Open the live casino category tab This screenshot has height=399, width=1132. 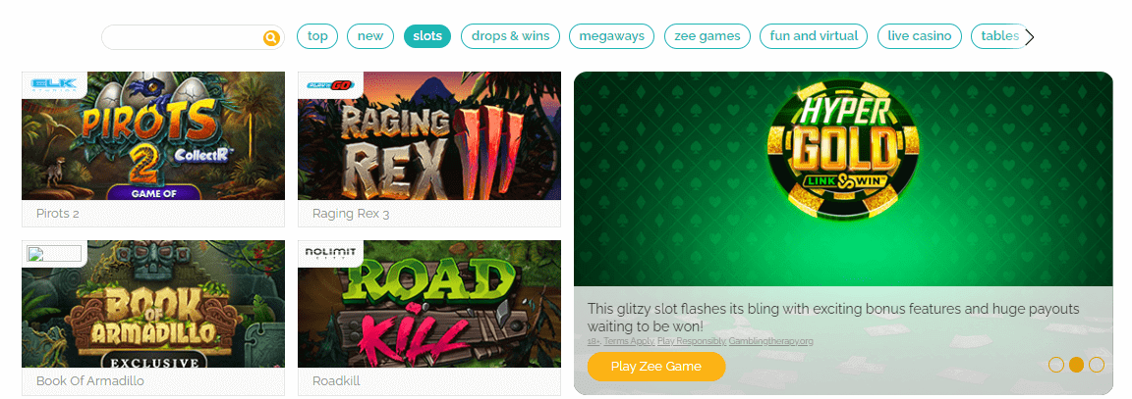920,36
